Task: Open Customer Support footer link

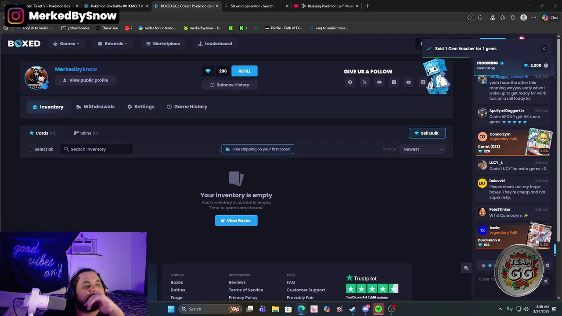Action: click(x=306, y=290)
